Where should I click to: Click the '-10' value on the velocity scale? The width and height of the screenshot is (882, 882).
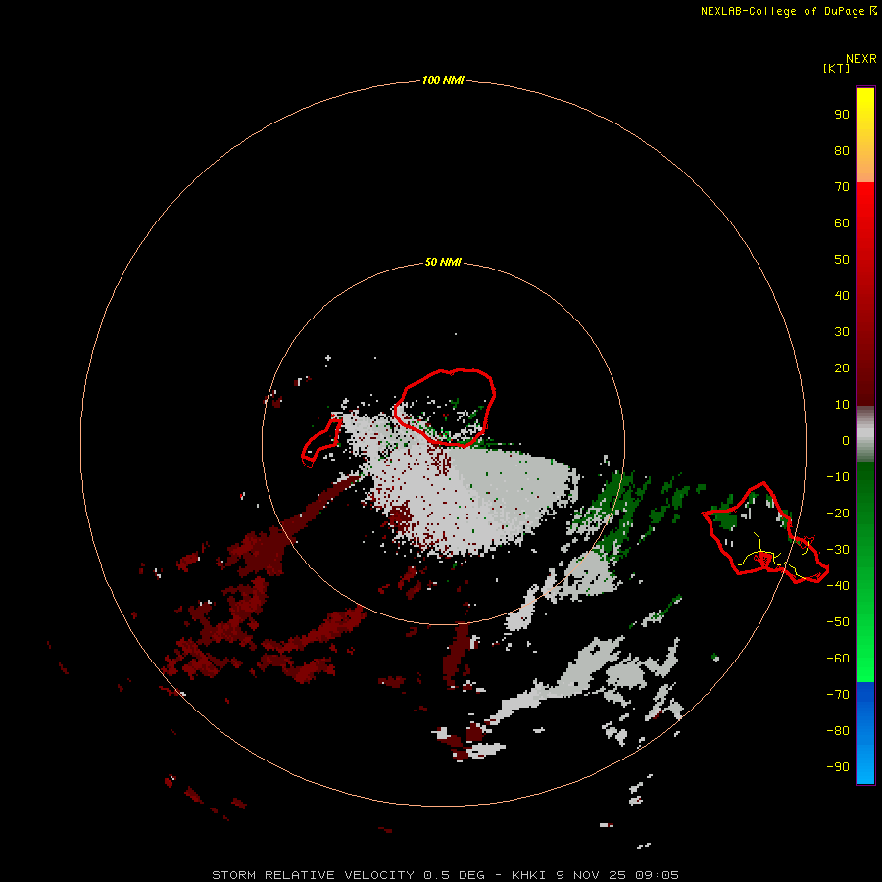pyautogui.click(x=838, y=477)
